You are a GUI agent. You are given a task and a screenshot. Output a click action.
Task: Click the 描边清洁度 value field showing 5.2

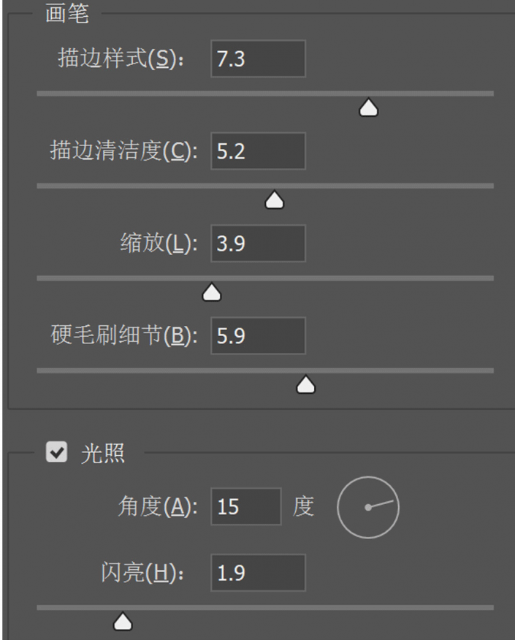(x=257, y=151)
